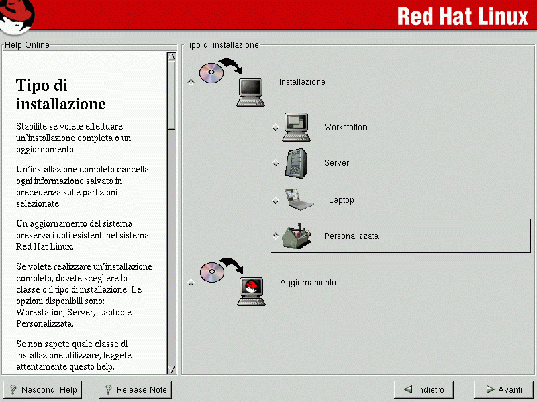Hide help panel with Nascondi Help
Viewport: 537px width, 402px height.
[x=42, y=389]
